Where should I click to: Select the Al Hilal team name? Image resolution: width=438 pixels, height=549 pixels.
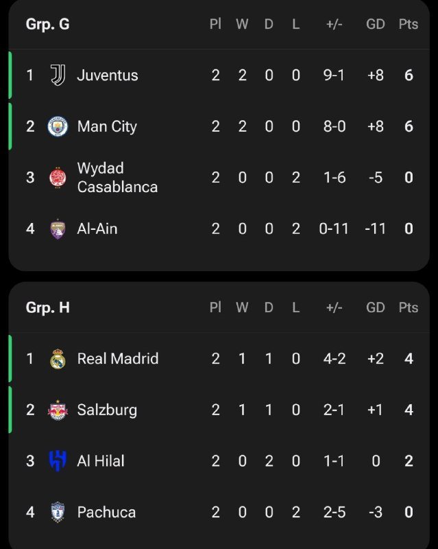pyautogui.click(x=101, y=461)
